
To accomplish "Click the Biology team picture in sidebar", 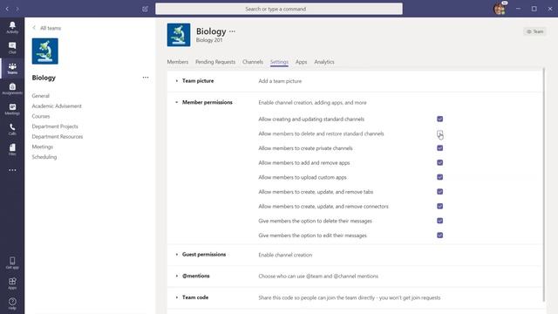I will pyautogui.click(x=44, y=51).
